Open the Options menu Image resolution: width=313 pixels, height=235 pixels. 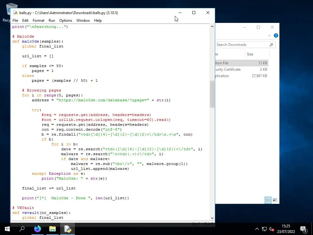(66, 21)
